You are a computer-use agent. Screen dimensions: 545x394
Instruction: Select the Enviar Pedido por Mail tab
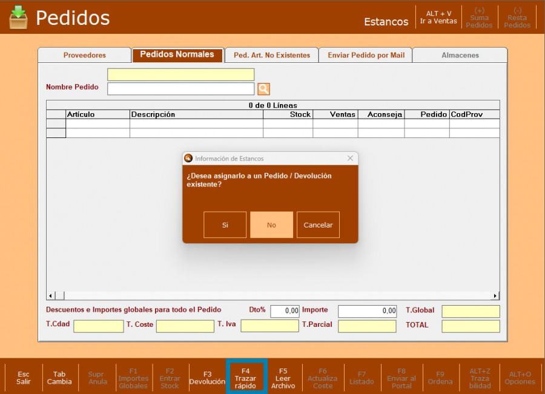point(366,55)
